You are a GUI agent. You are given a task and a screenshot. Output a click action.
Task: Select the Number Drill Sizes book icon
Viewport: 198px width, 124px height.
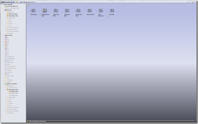click(x=78, y=10)
